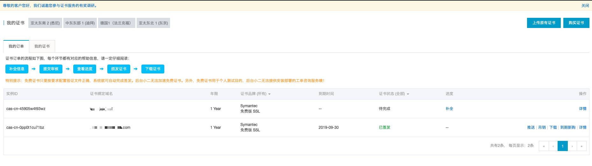Go to first page with « button
This screenshot has height=166, width=592.
pos(544,146)
